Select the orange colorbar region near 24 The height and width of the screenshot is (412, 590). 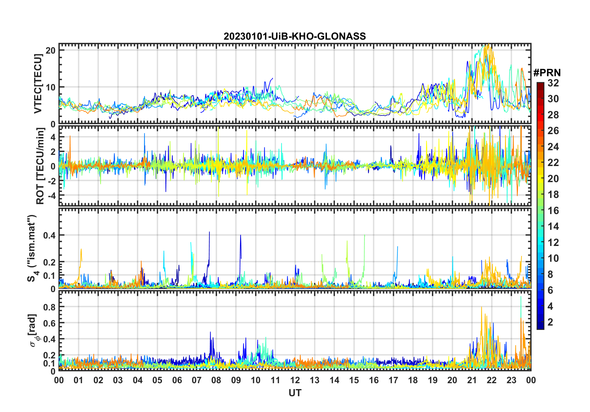(540, 147)
